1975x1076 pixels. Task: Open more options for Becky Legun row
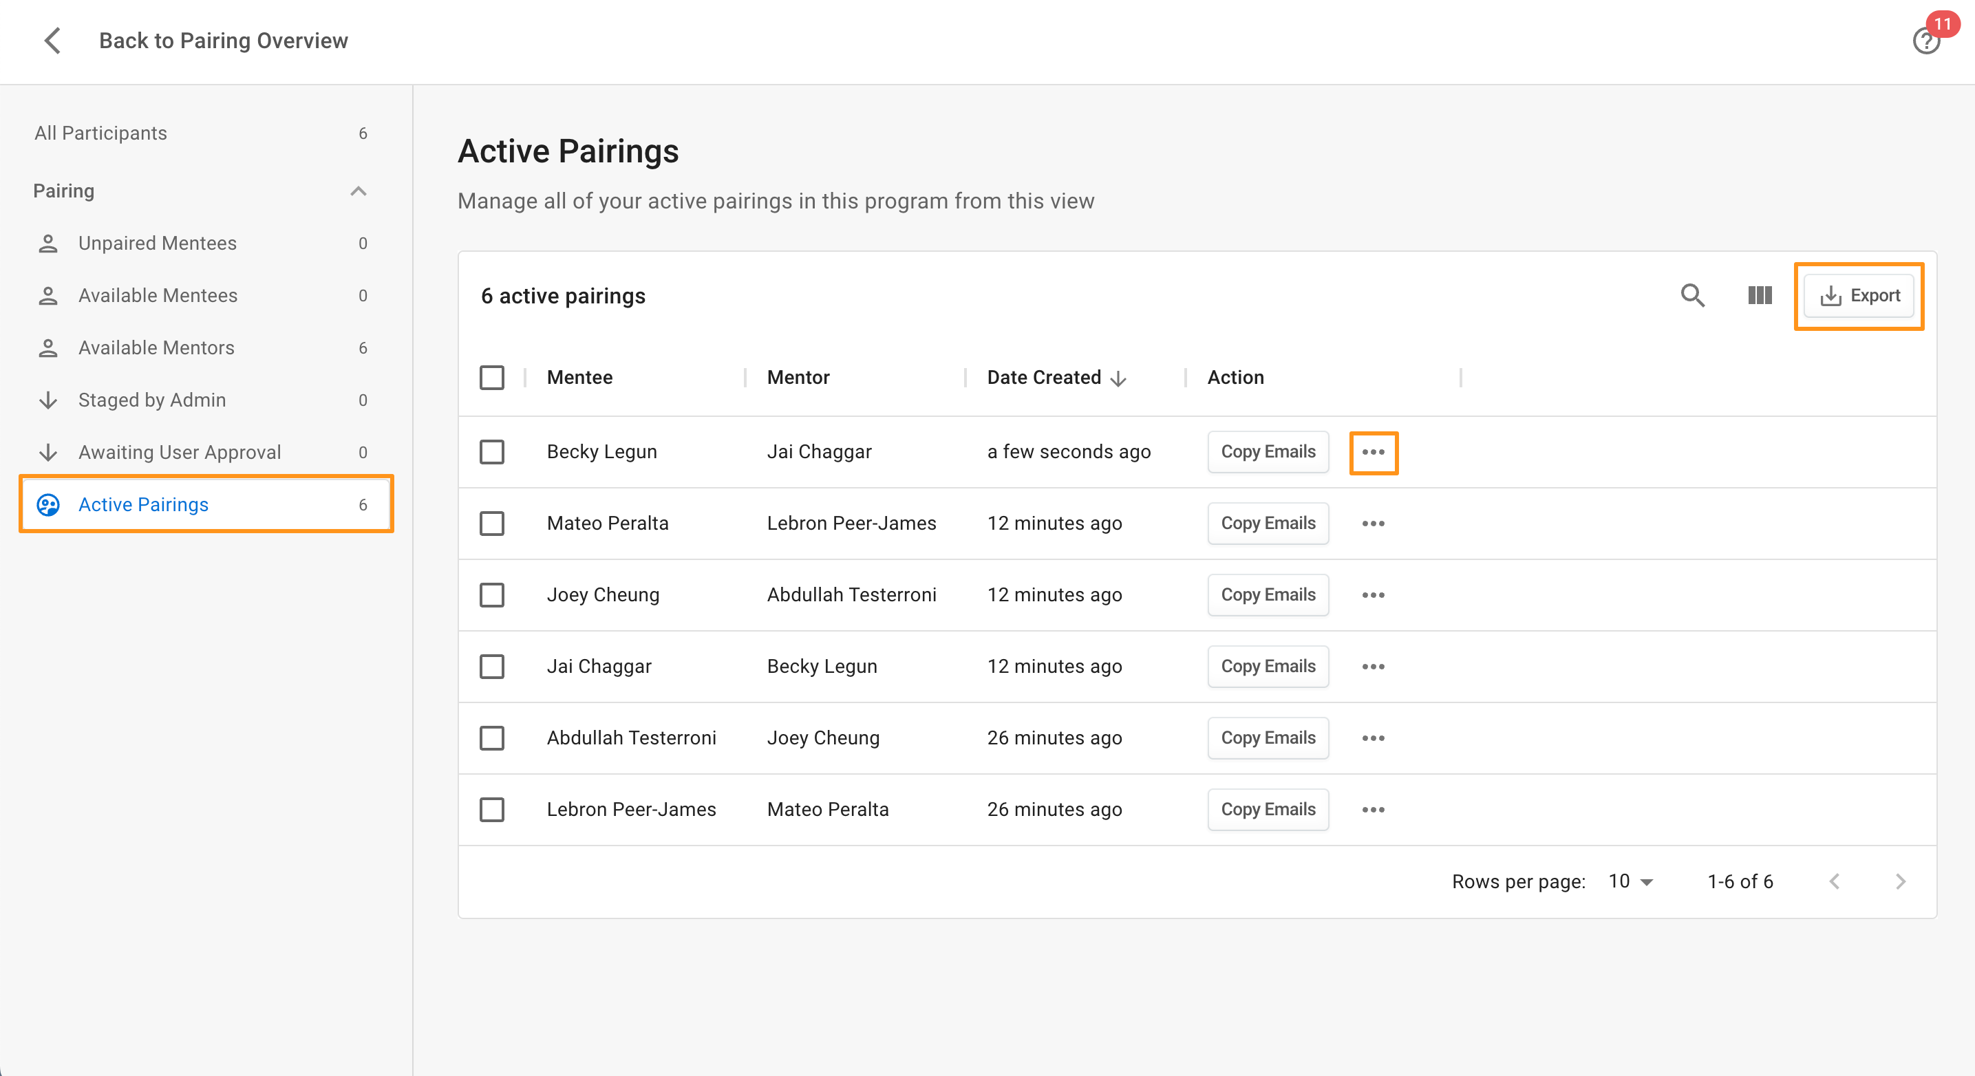pyautogui.click(x=1373, y=452)
